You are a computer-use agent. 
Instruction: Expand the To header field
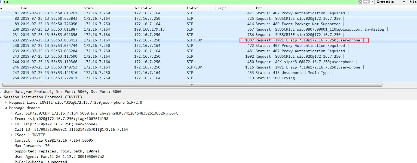[11, 124]
